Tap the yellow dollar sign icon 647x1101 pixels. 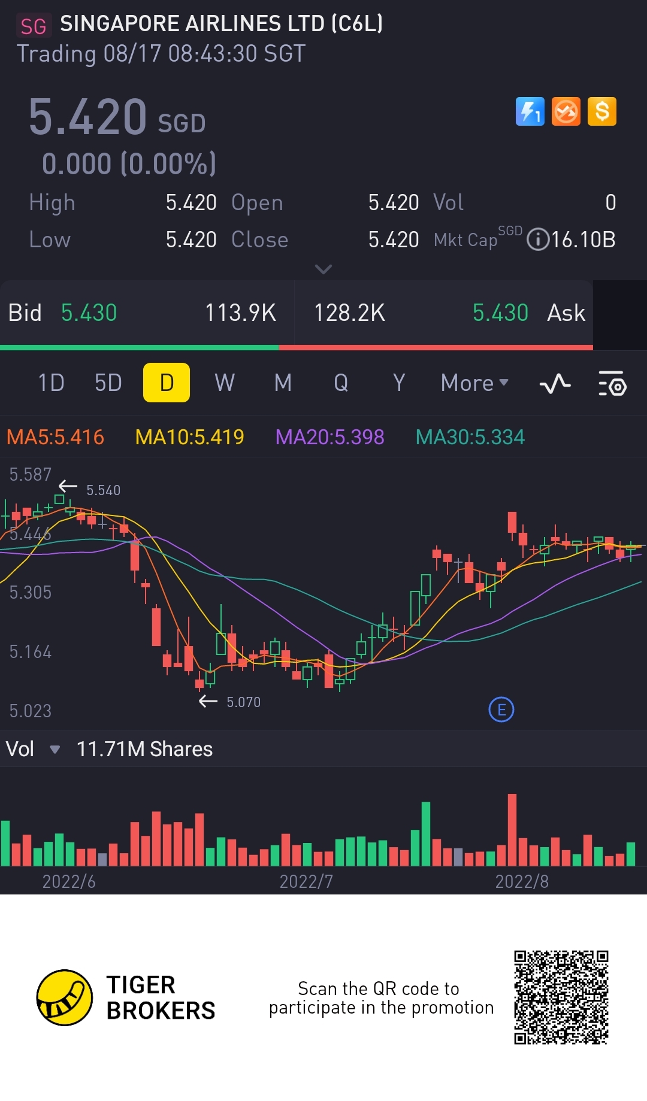point(602,111)
